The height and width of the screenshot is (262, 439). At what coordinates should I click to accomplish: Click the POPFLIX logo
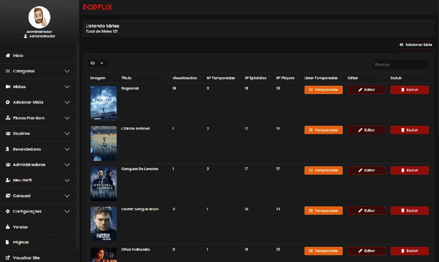pos(97,7)
